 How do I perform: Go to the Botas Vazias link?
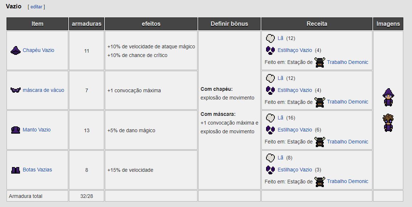37,170
